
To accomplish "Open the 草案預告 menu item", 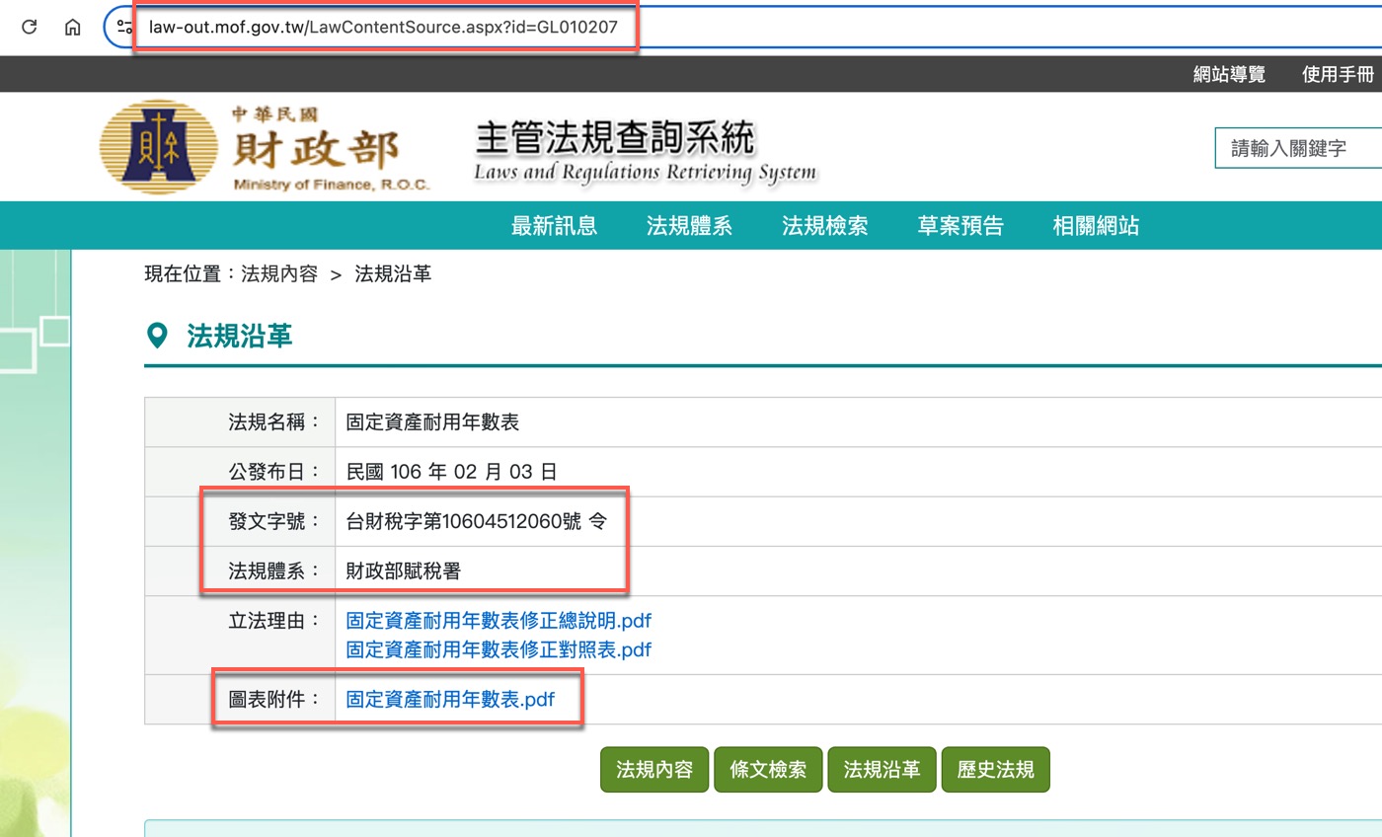I will (x=960, y=226).
